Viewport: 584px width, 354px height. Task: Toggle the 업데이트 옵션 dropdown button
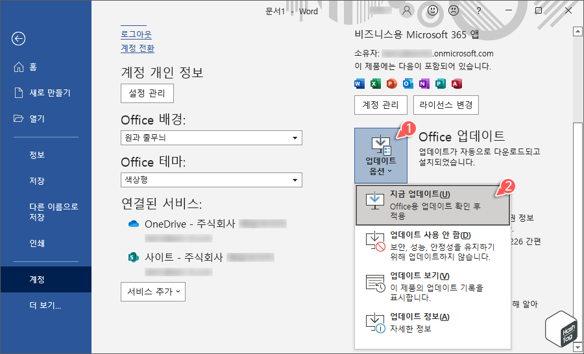click(x=381, y=156)
